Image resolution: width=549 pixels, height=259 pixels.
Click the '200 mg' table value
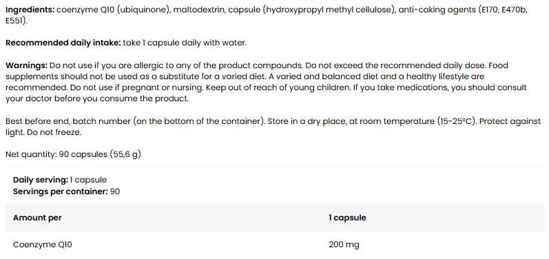pyautogui.click(x=344, y=245)
